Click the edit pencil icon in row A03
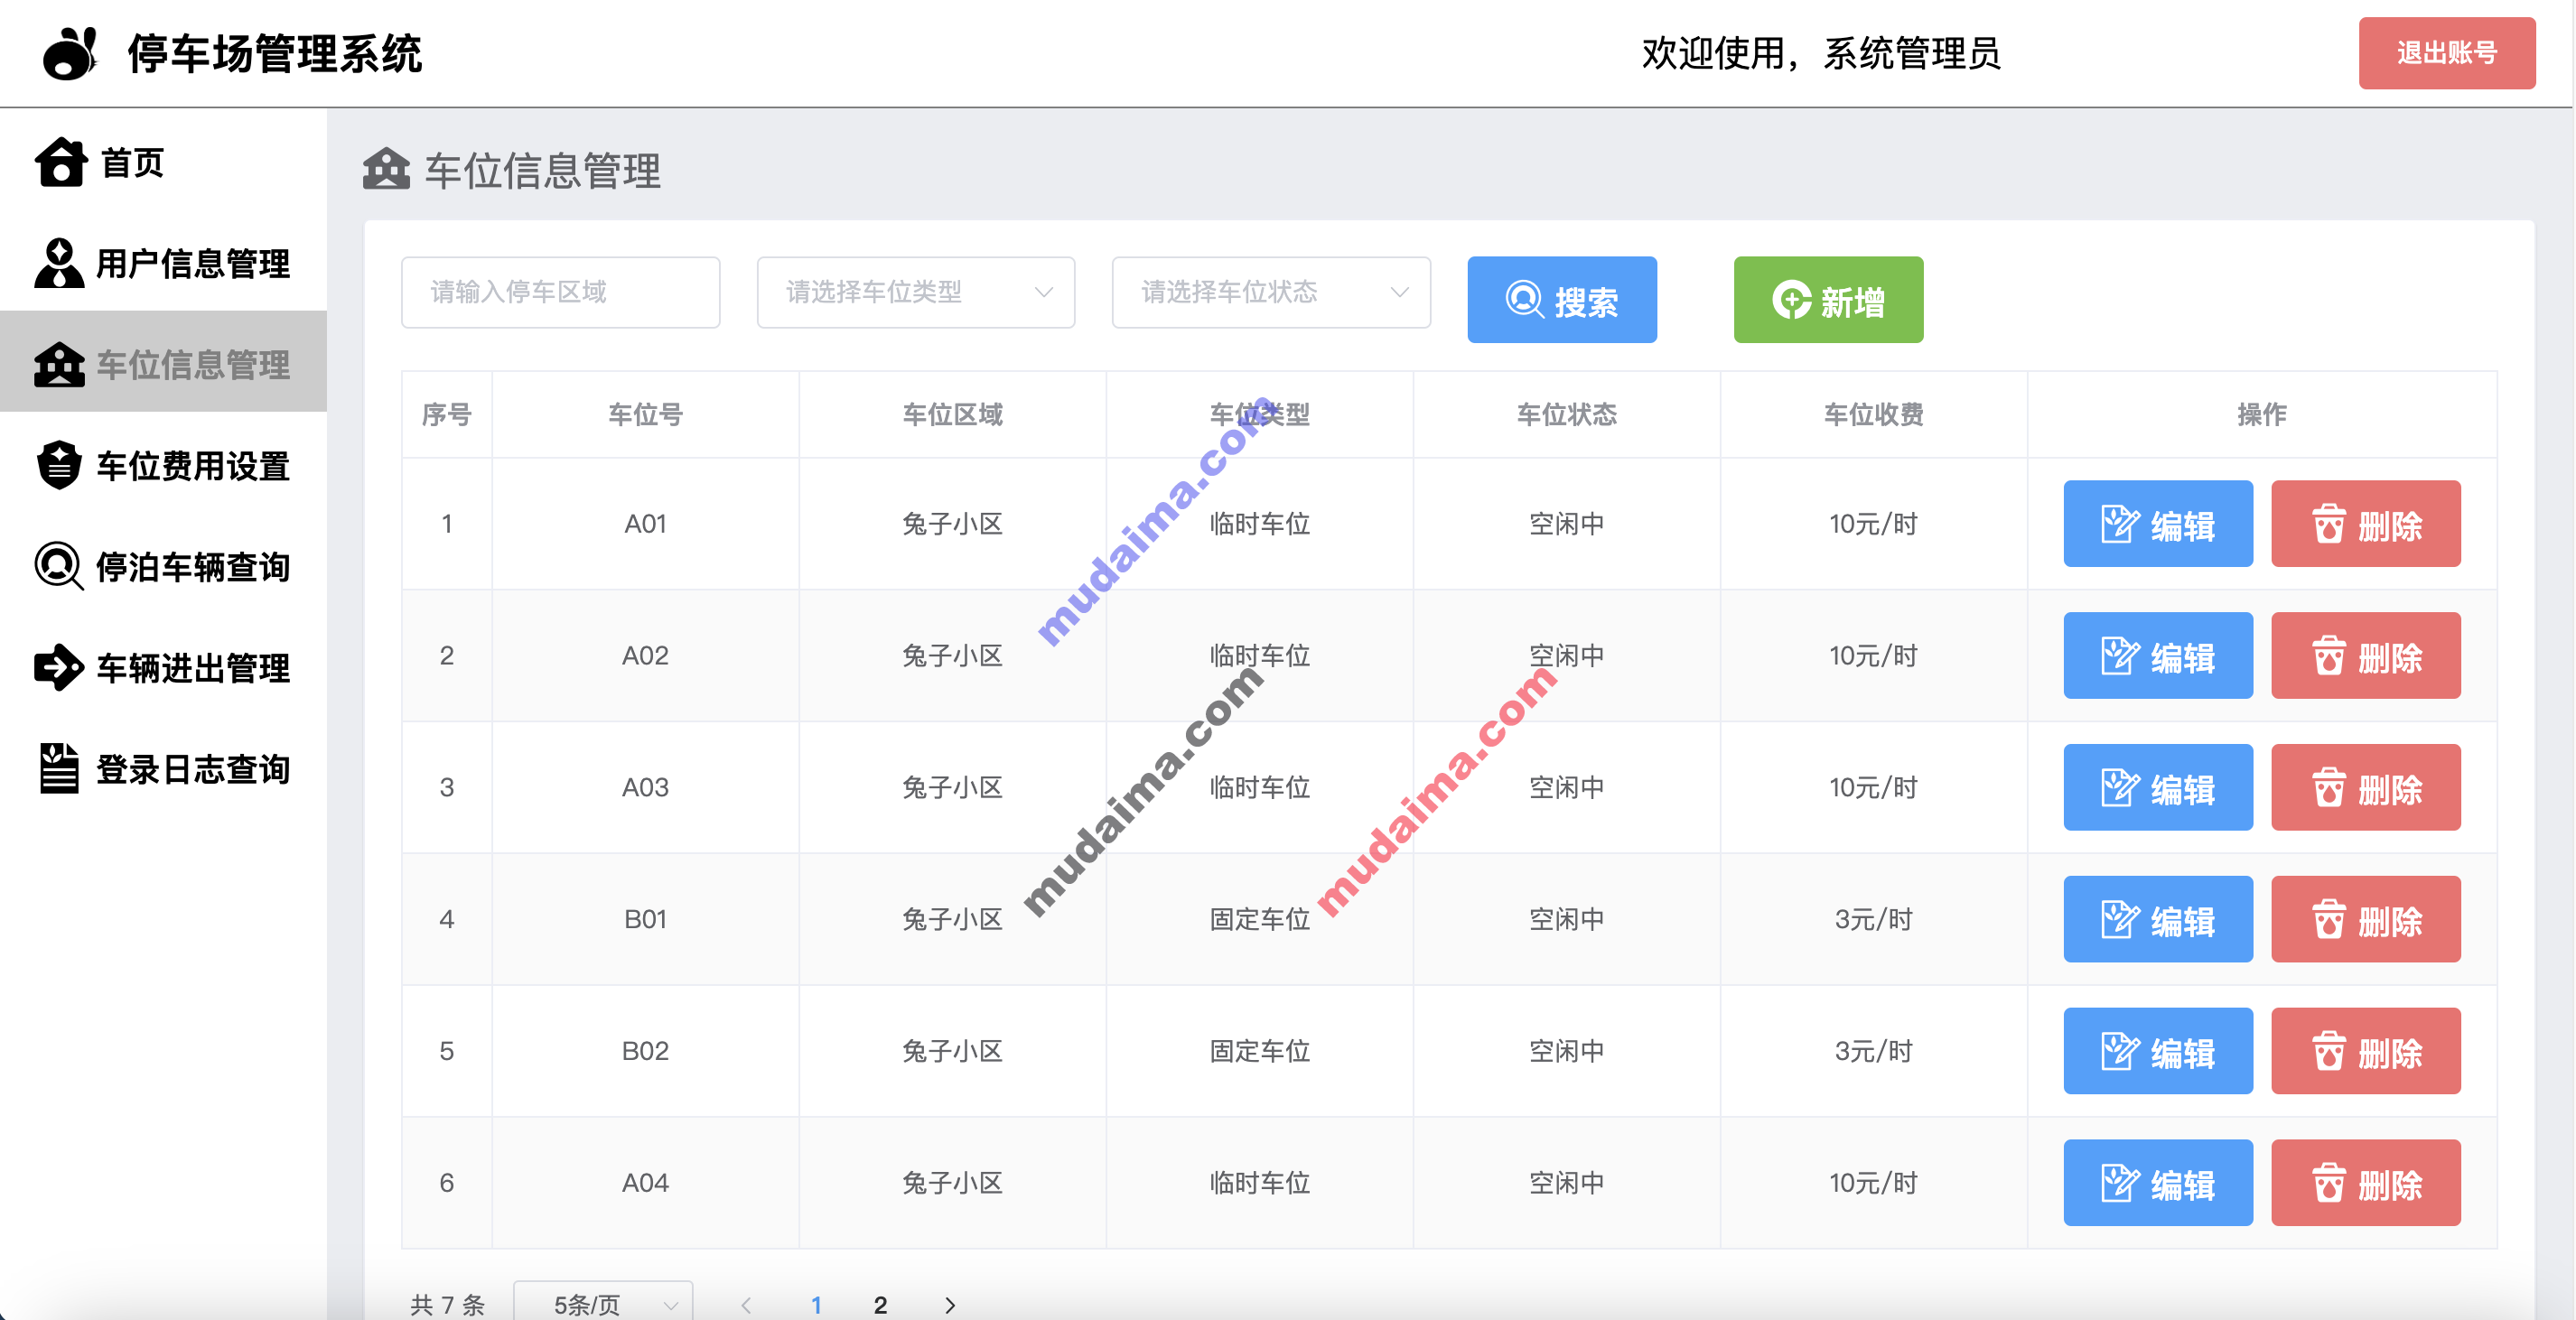Screen dimensions: 2576x1320 click(x=2120, y=787)
